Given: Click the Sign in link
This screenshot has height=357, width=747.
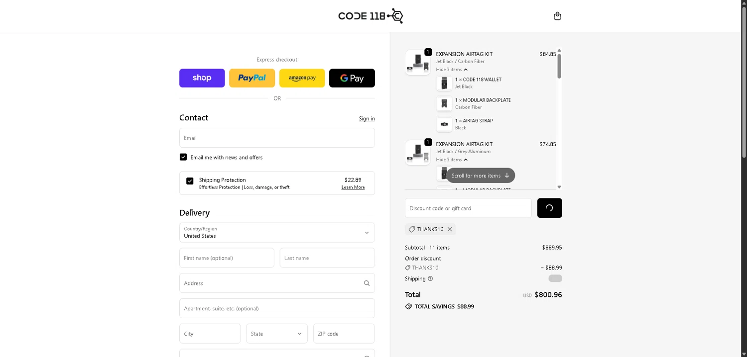Looking at the screenshot, I should [x=367, y=118].
